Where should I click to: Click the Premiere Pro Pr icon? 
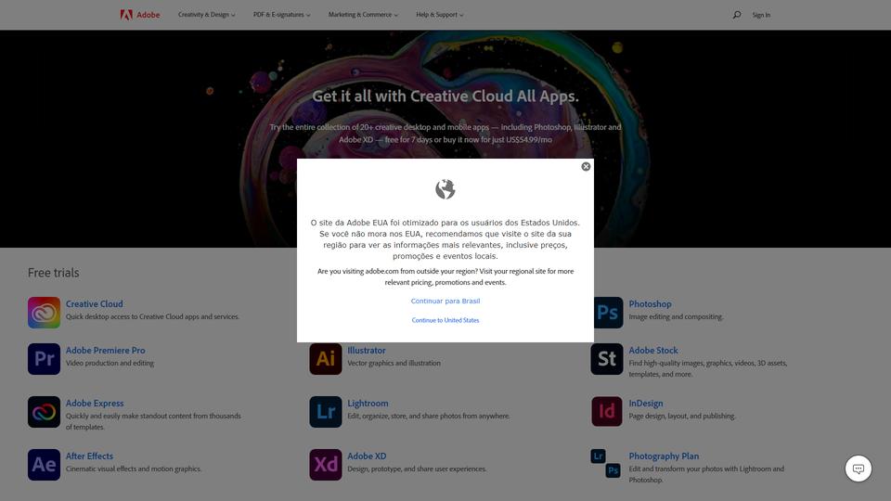coord(44,359)
